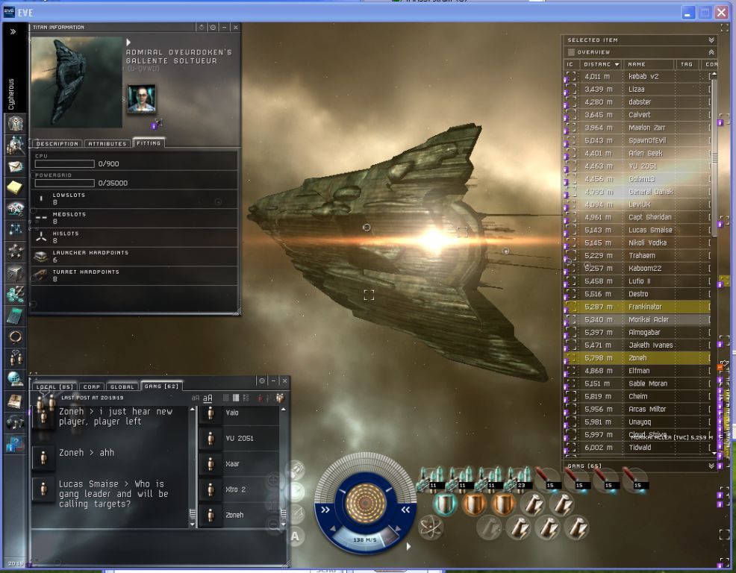Click the Titan ship preview image

(x=77, y=83)
